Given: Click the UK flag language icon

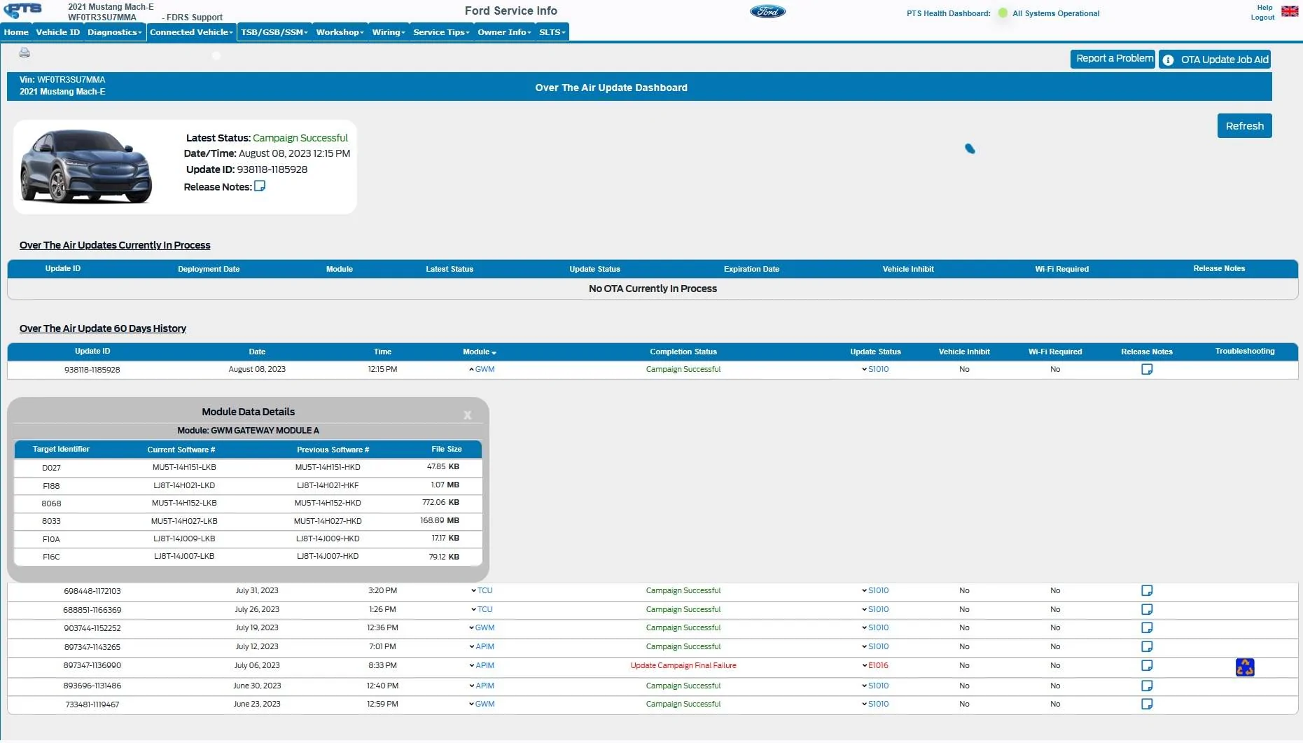Looking at the screenshot, I should [x=1290, y=11].
